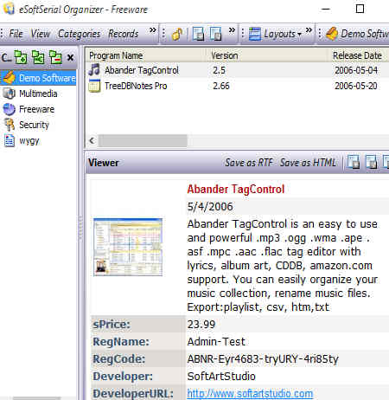Click the record list scroll left arrow
Viewport: 389px width, 400px height.
coord(92,140)
